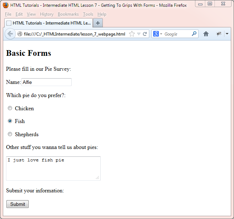Select the HTML Tutorials tab
The image size is (234, 219).
49,23
